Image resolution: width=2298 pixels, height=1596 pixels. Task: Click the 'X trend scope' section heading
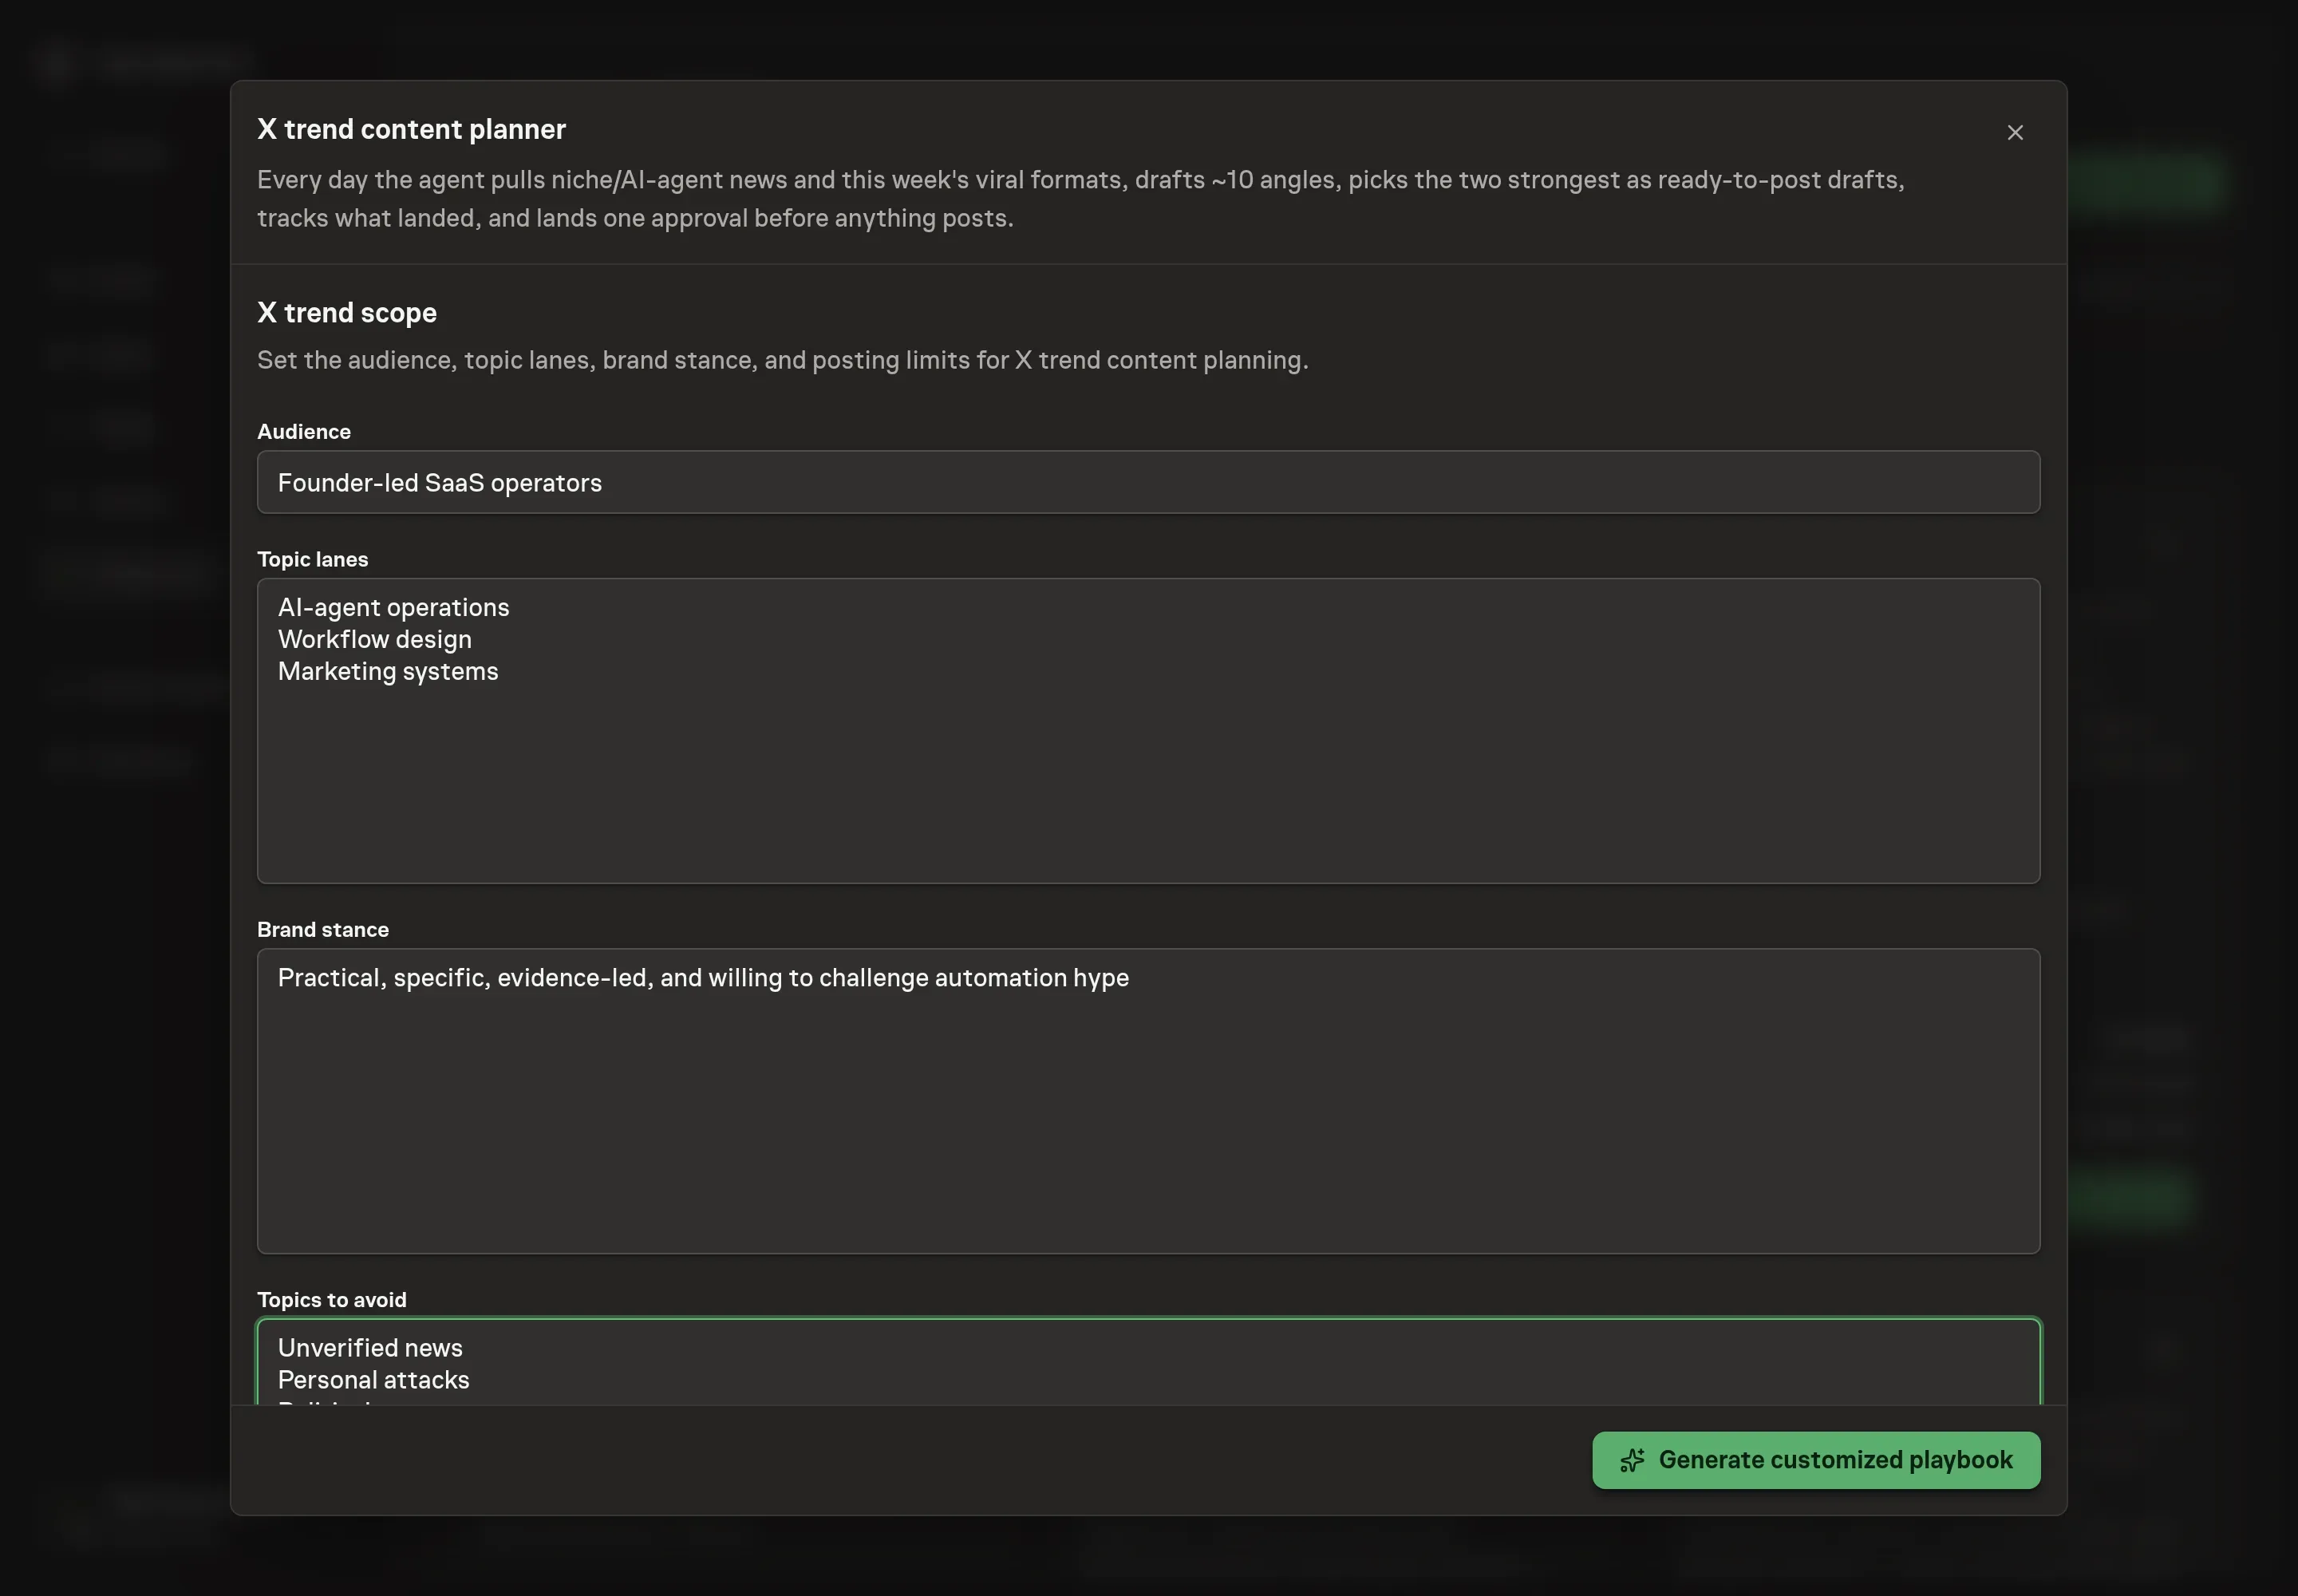click(x=347, y=313)
